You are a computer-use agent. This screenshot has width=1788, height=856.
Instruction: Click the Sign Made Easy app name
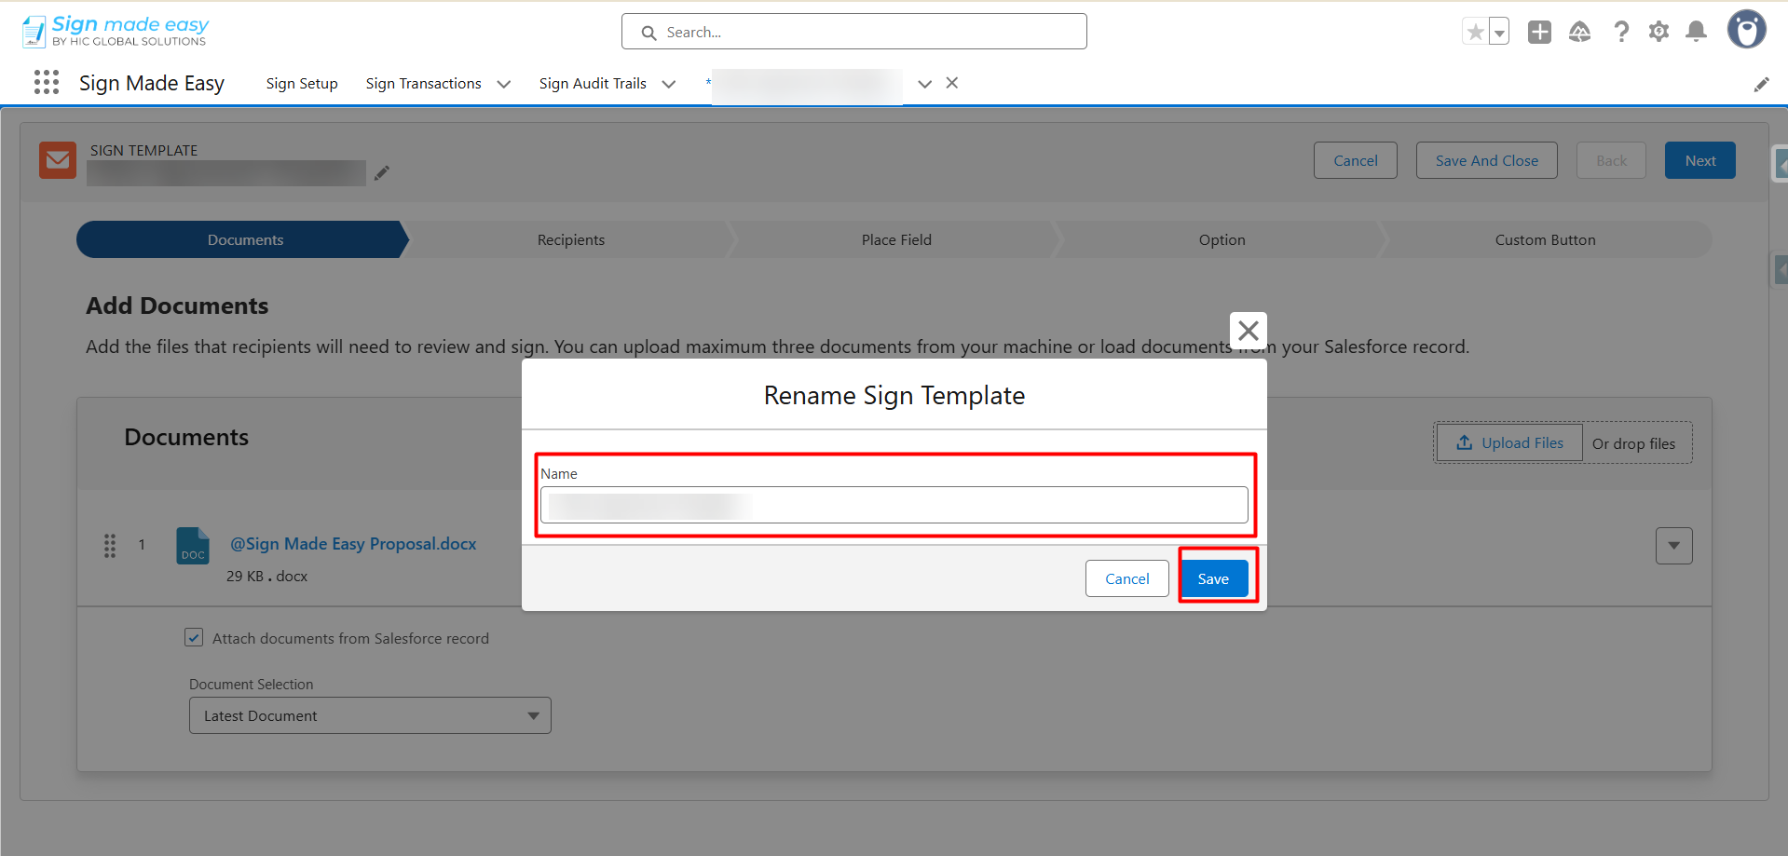(152, 84)
